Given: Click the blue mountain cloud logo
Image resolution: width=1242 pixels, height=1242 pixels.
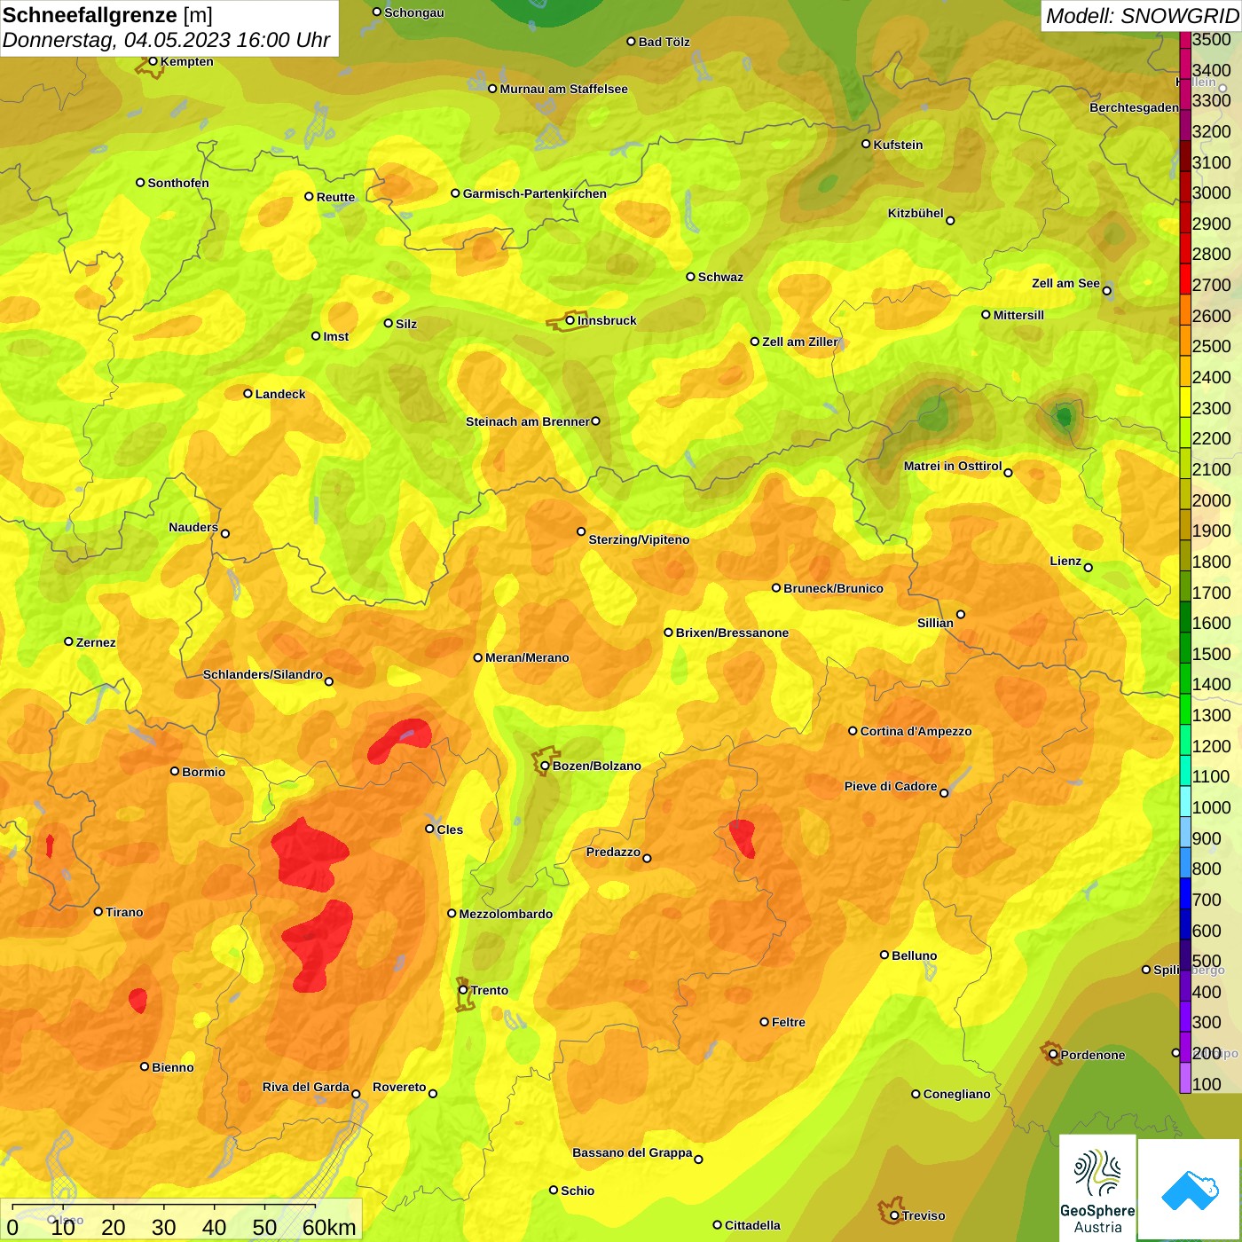Looking at the screenshot, I should (x=1189, y=1191).
